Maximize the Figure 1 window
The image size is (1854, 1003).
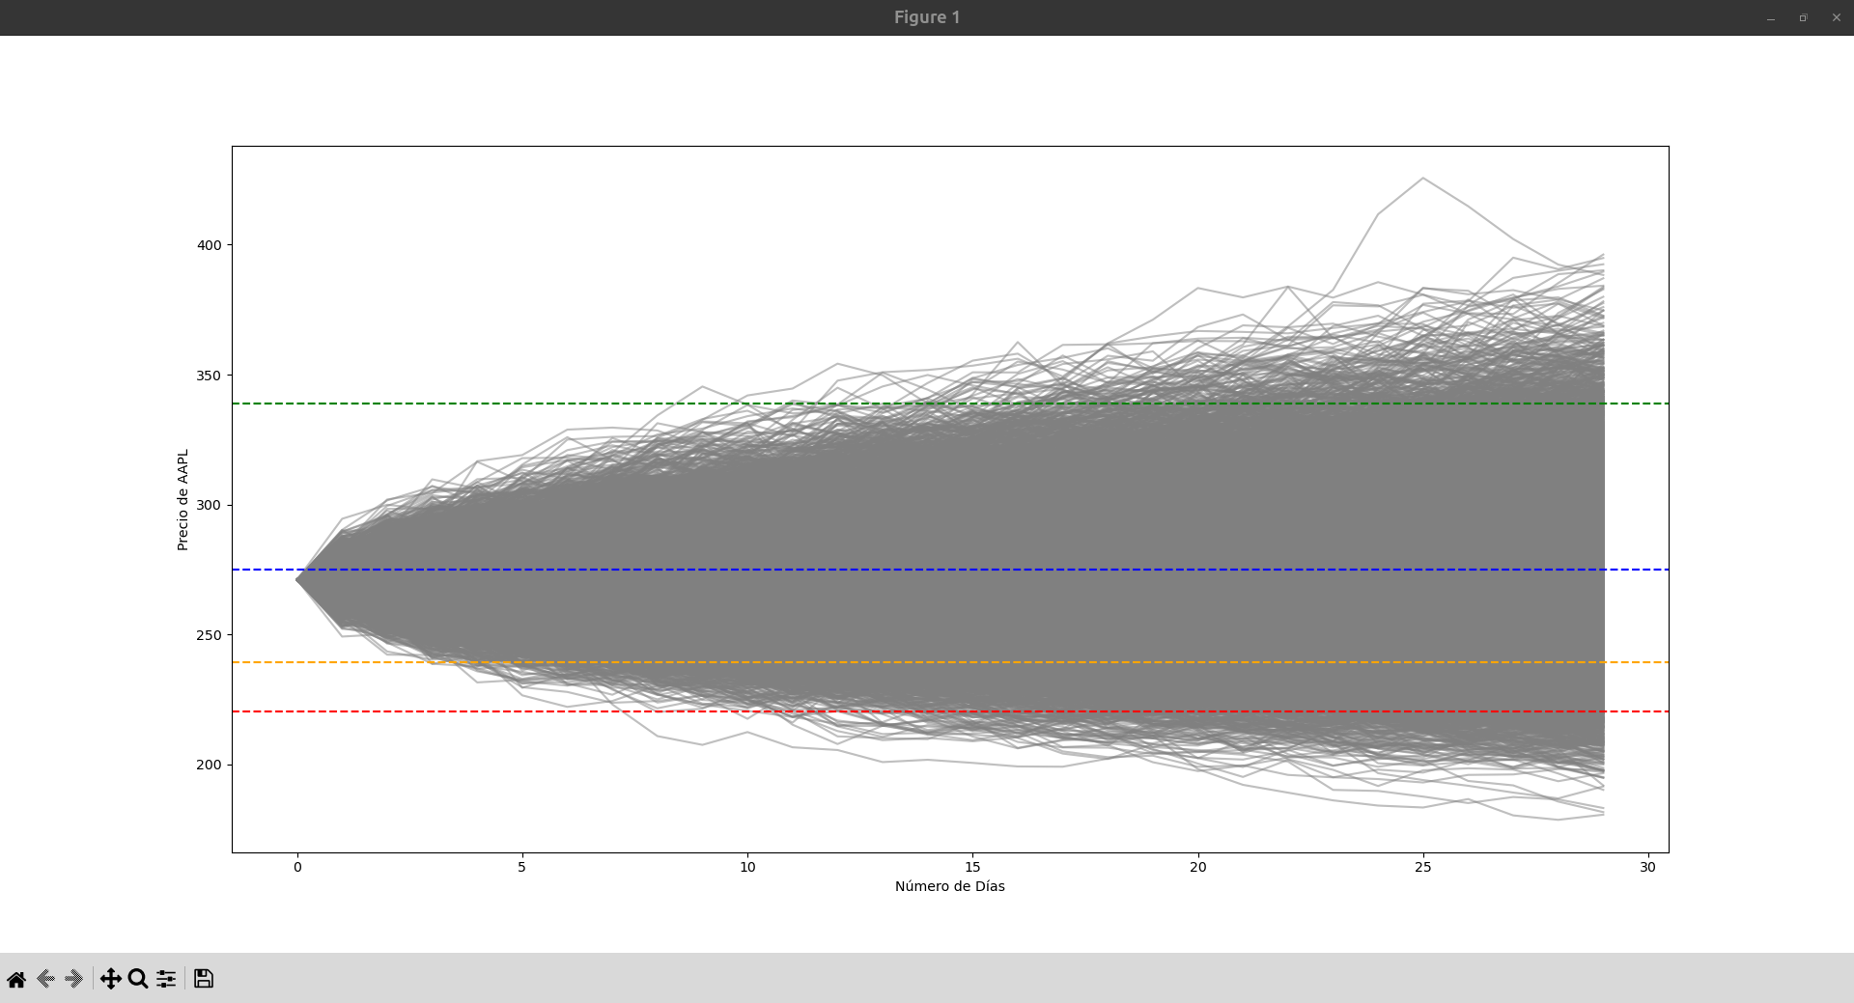coord(1803,18)
